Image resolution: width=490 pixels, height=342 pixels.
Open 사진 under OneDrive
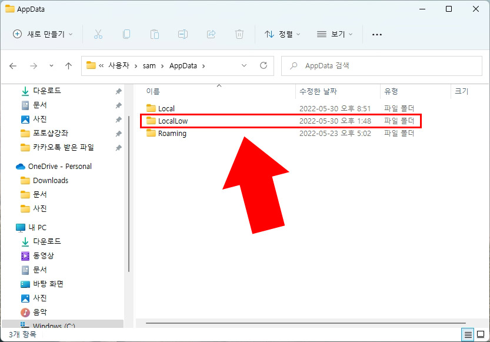[34, 208]
